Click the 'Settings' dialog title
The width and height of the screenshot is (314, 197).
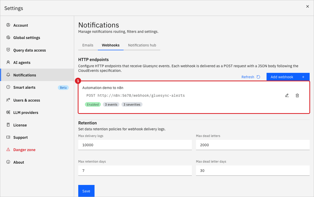14,8
